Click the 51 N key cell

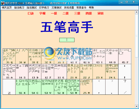point(73,87)
